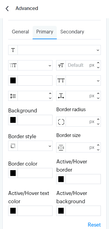This screenshot has width=109, height=229.
Task: Open the Border style dropdown
Action: click(35, 146)
